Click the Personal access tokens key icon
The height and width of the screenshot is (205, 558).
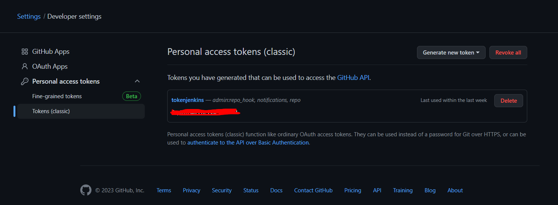[25, 81]
